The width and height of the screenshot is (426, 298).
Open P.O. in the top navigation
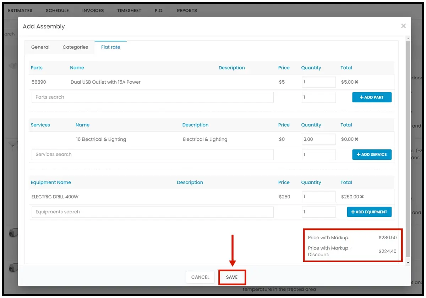pyautogui.click(x=159, y=11)
